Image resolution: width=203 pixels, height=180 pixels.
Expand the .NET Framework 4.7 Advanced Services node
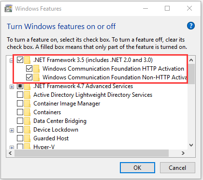(x=12, y=87)
